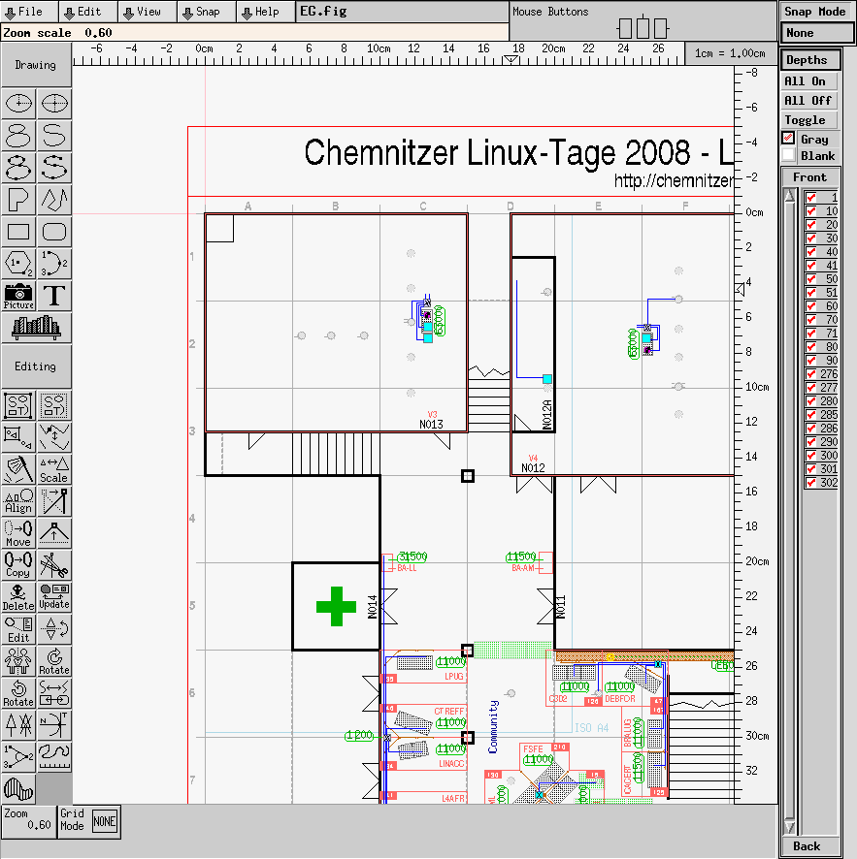
Task: Select the regular polygon drawing tool
Action: (x=18, y=263)
